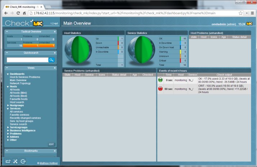This screenshot has height=167, width=257.
Task: Click the orange service Problems count
Action: coord(31,46)
